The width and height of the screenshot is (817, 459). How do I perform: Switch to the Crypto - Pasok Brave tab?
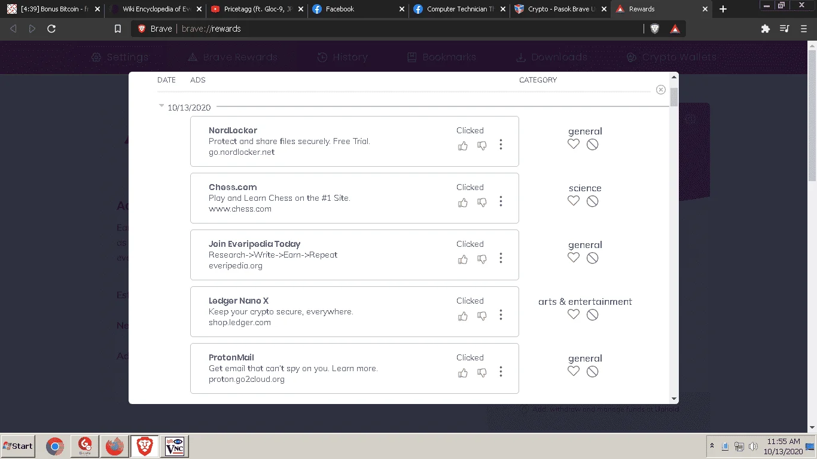[560, 9]
